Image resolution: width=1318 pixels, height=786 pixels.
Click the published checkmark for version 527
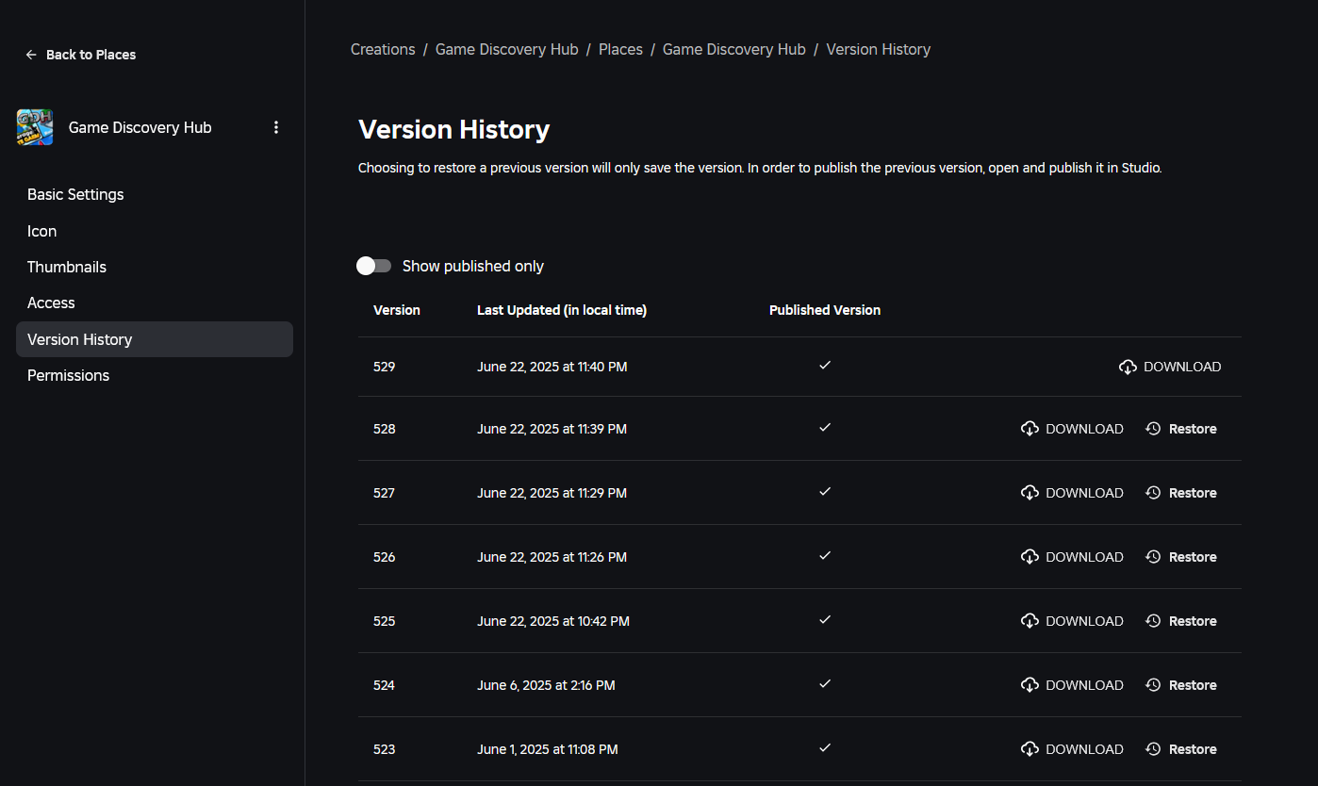point(825,492)
